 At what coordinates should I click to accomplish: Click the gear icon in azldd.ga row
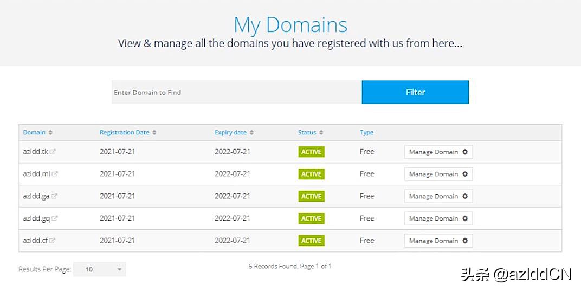pyautogui.click(x=465, y=196)
